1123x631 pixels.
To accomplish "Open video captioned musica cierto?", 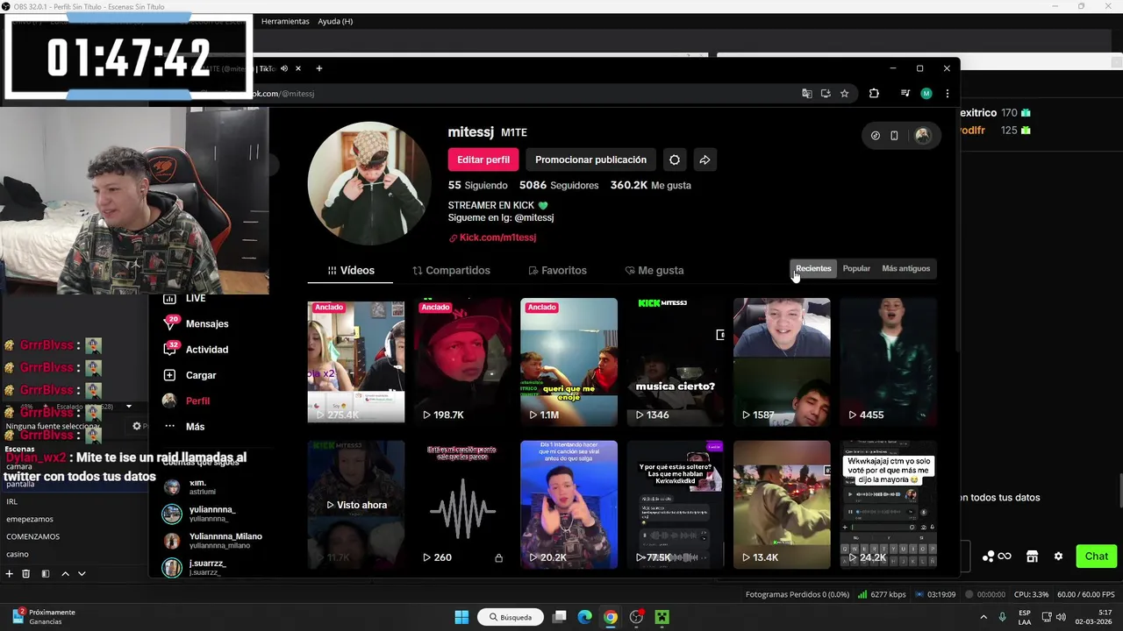I will point(676,361).
